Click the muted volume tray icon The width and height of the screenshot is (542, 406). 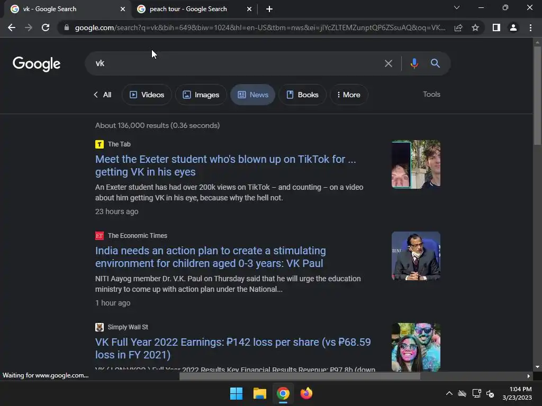click(490, 393)
